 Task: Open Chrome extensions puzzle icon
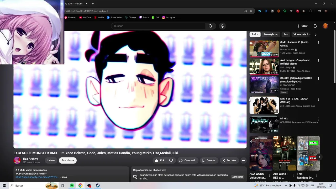(310, 11)
